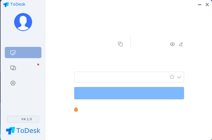
Task: Click the blue user avatar
Action: point(23,22)
